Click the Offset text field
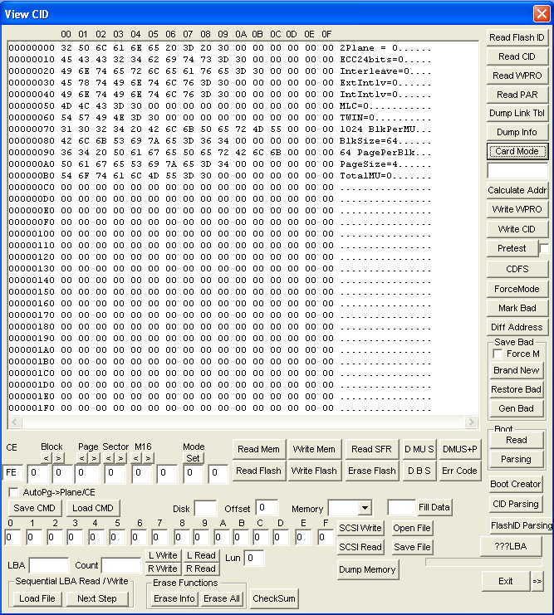Screen dimensions: 554x615 [267, 508]
